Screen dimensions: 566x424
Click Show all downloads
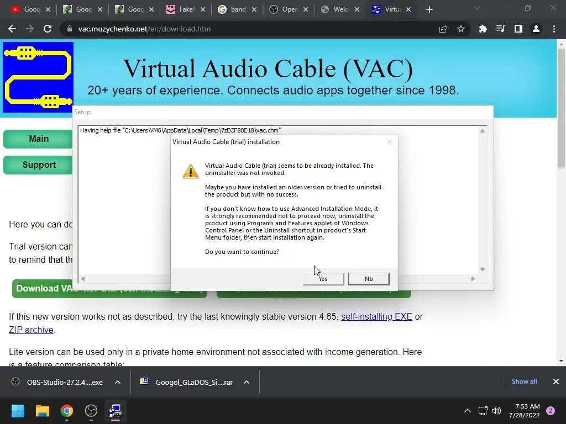coord(524,381)
